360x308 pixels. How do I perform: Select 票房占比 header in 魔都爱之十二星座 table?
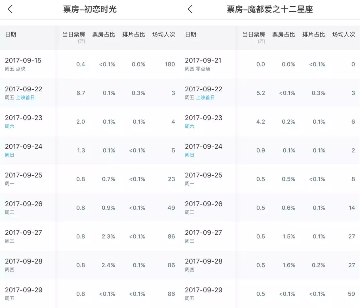283,35
